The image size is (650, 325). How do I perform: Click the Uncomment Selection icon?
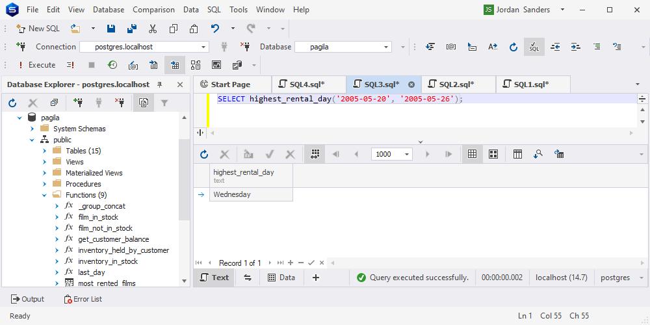[617, 47]
